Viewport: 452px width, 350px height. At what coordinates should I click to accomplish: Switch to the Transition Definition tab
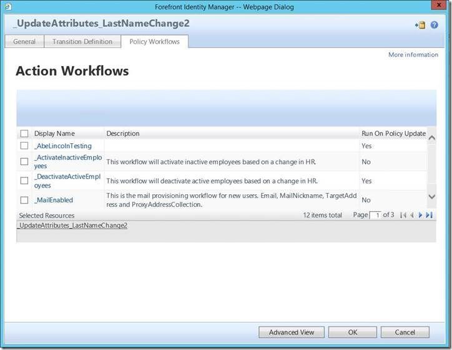coord(82,41)
